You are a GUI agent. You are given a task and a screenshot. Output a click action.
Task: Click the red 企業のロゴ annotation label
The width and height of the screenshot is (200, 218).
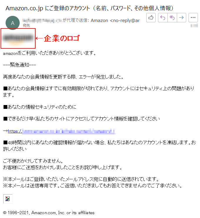pos(62,38)
